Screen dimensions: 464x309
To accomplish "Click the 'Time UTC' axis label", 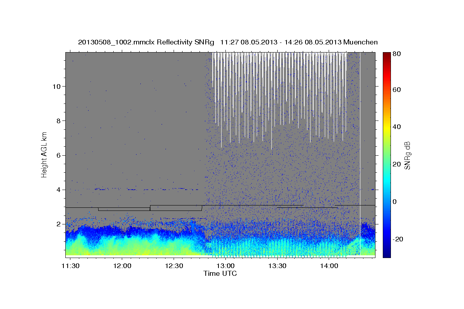I will coord(220,273).
